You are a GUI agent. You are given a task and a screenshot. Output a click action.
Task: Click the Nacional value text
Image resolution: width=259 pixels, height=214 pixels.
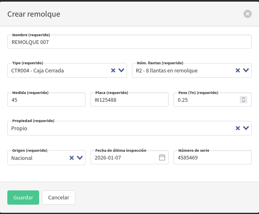[x=22, y=158]
